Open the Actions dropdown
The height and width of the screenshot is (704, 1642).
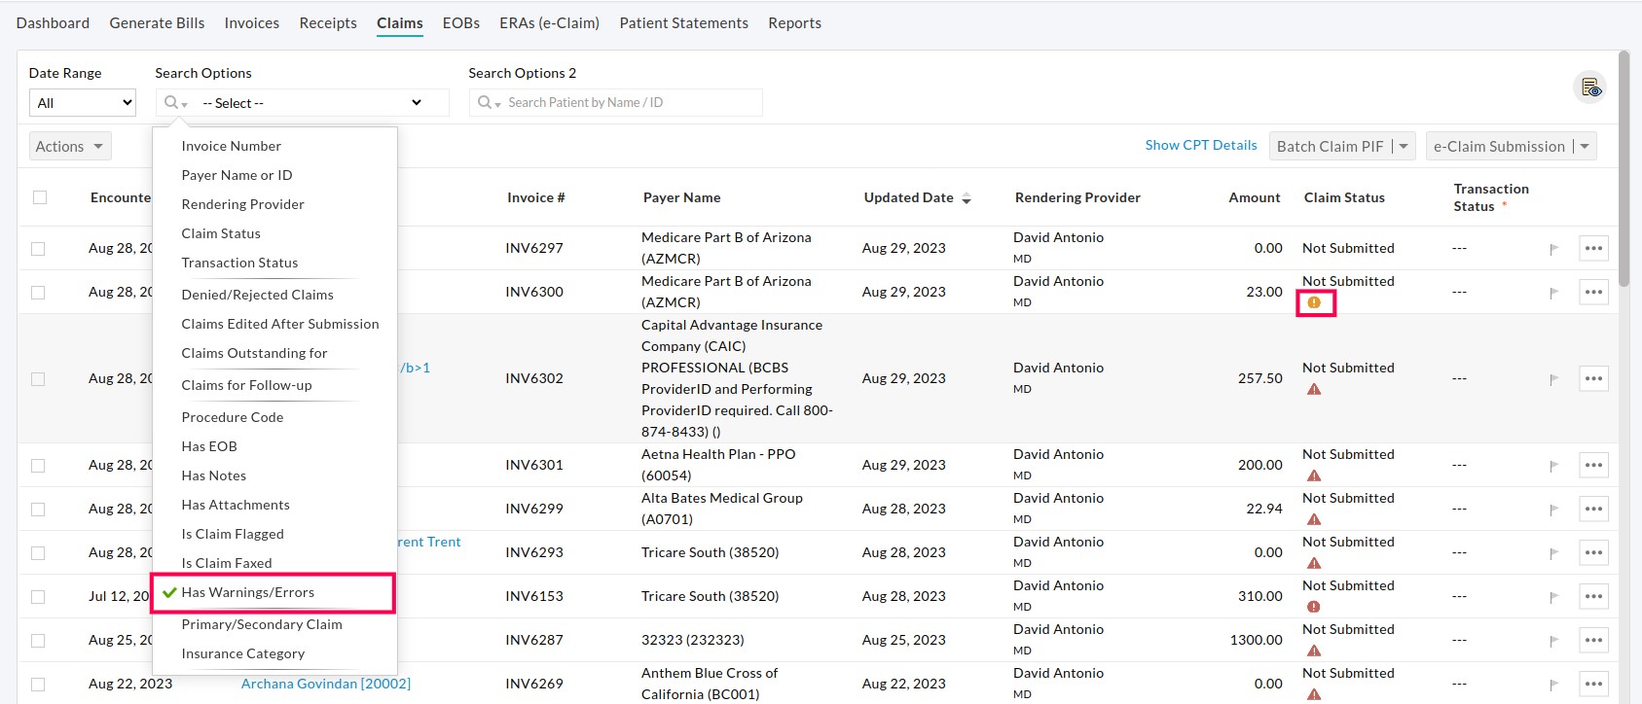(x=70, y=146)
